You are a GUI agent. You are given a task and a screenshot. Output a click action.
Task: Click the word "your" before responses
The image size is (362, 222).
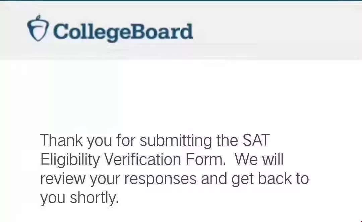pos(105,180)
